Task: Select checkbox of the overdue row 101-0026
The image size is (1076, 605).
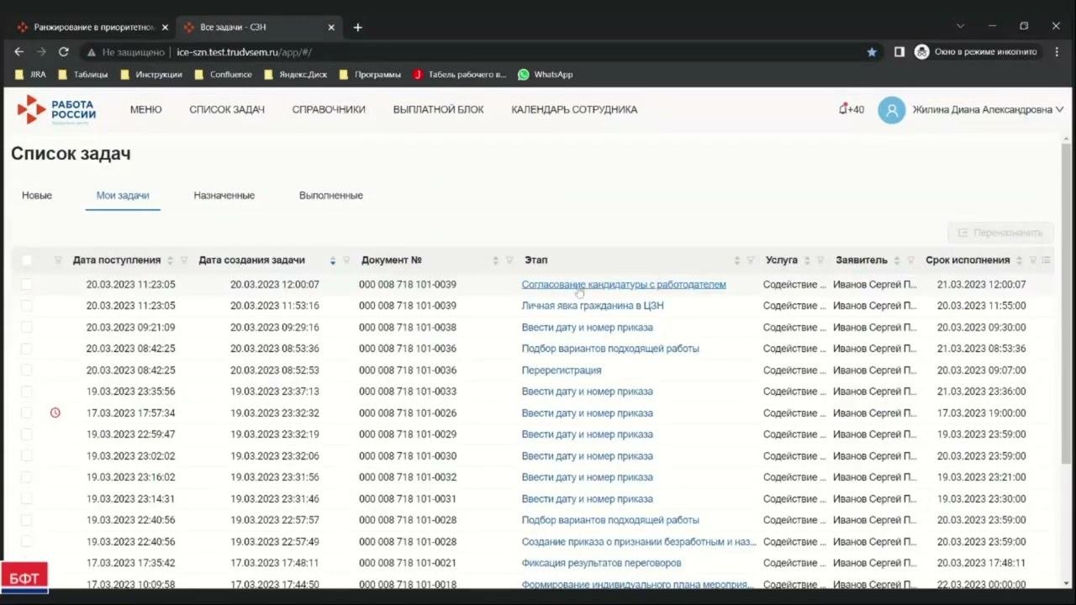Action: click(27, 413)
